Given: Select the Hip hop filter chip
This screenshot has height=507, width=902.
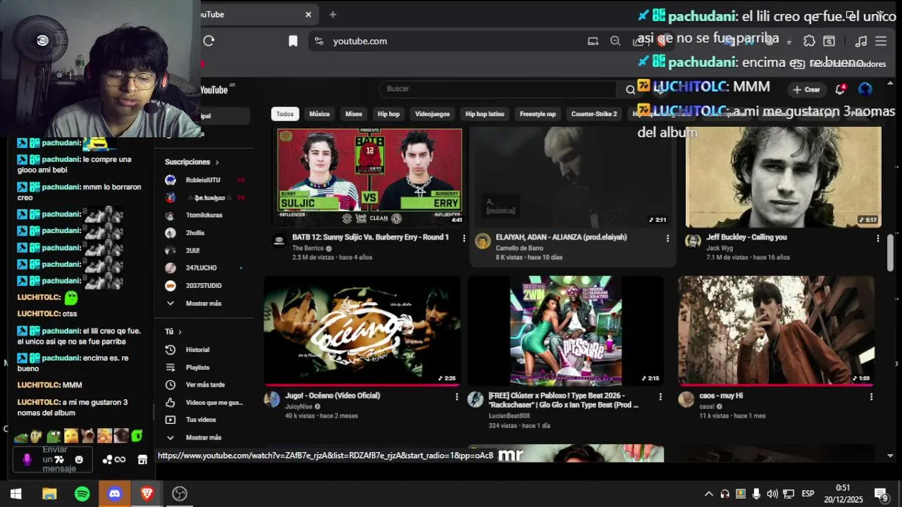Looking at the screenshot, I should click(x=388, y=114).
